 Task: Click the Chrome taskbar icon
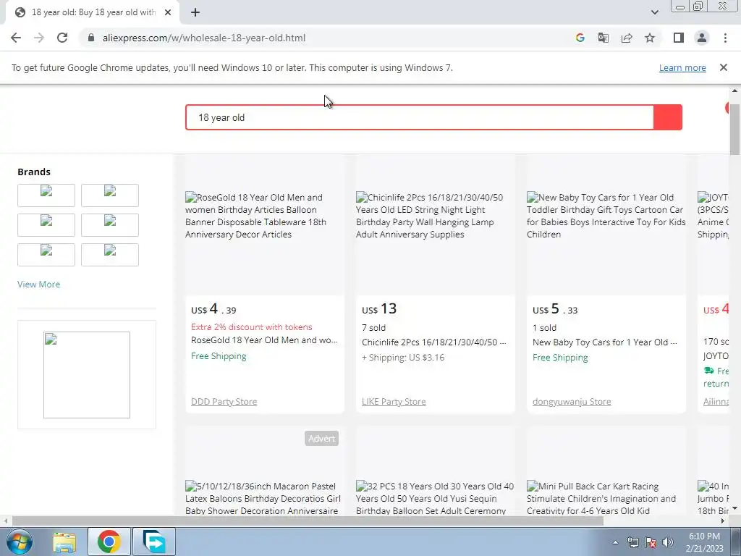(x=109, y=542)
